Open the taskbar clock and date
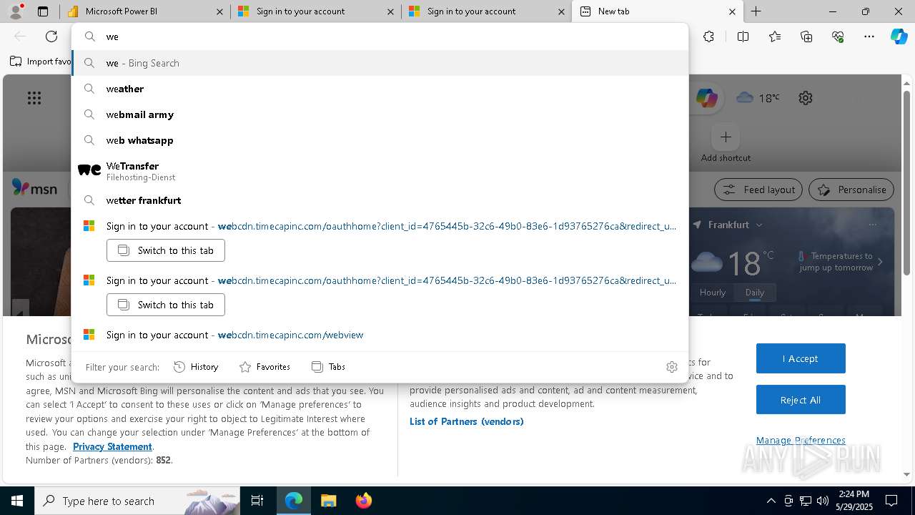 pos(853,501)
